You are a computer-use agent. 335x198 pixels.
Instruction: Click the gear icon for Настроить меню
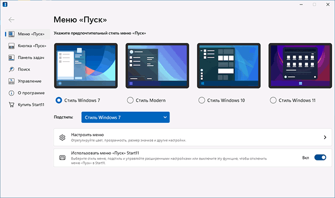tap(62, 137)
